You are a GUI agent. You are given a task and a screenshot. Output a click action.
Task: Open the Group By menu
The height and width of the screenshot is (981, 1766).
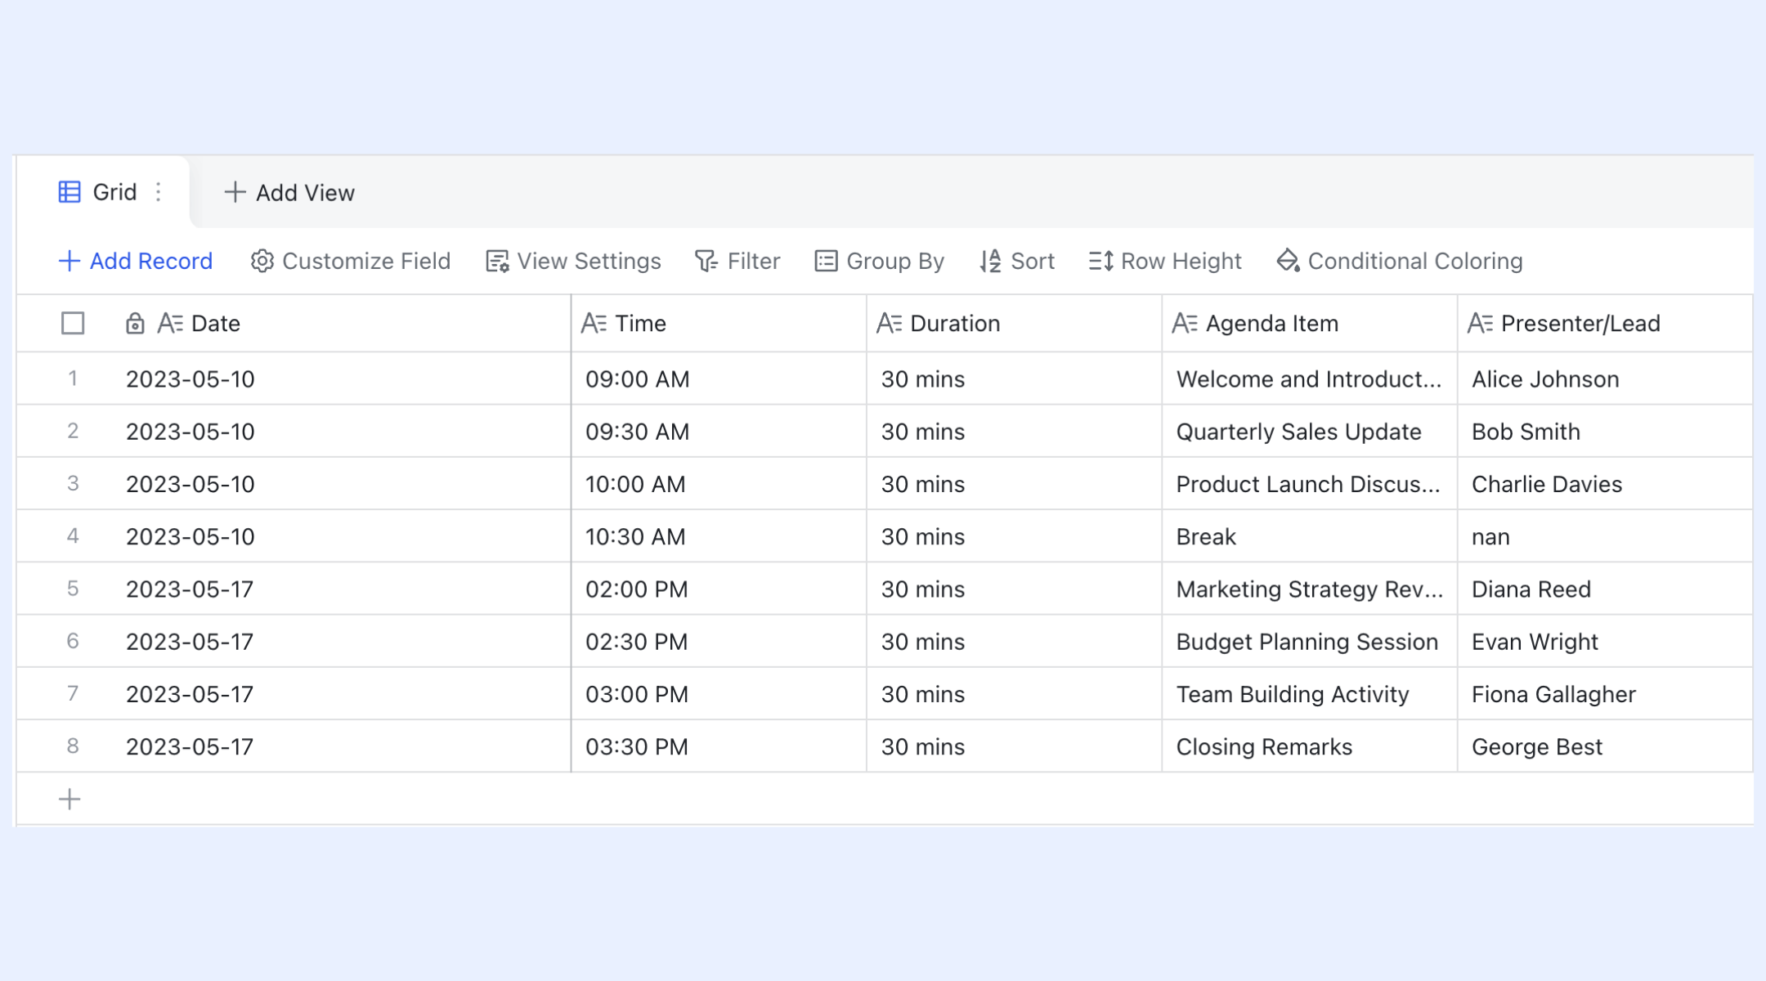(x=879, y=261)
